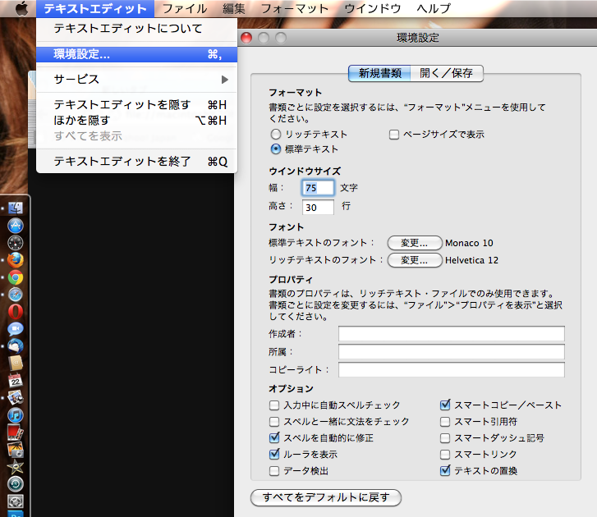The height and width of the screenshot is (517, 597).
Task: Launch the App Store dock icon
Action: pyautogui.click(x=16, y=225)
